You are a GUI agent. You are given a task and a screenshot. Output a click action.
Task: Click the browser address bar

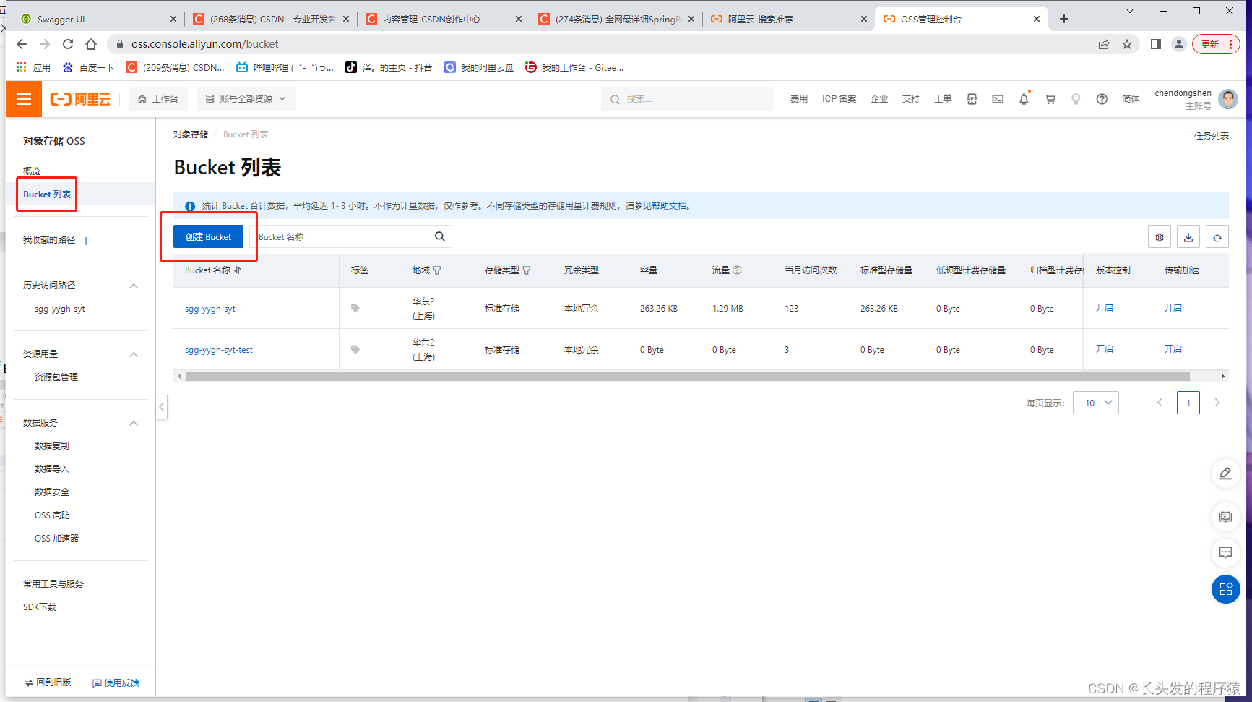click(x=607, y=44)
